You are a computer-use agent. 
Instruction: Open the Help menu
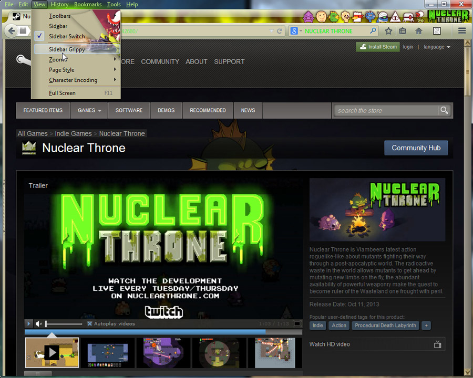click(132, 4)
